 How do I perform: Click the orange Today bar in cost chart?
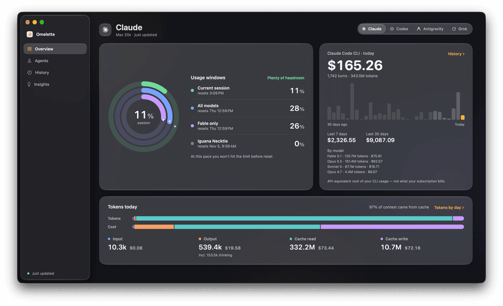coord(462,118)
